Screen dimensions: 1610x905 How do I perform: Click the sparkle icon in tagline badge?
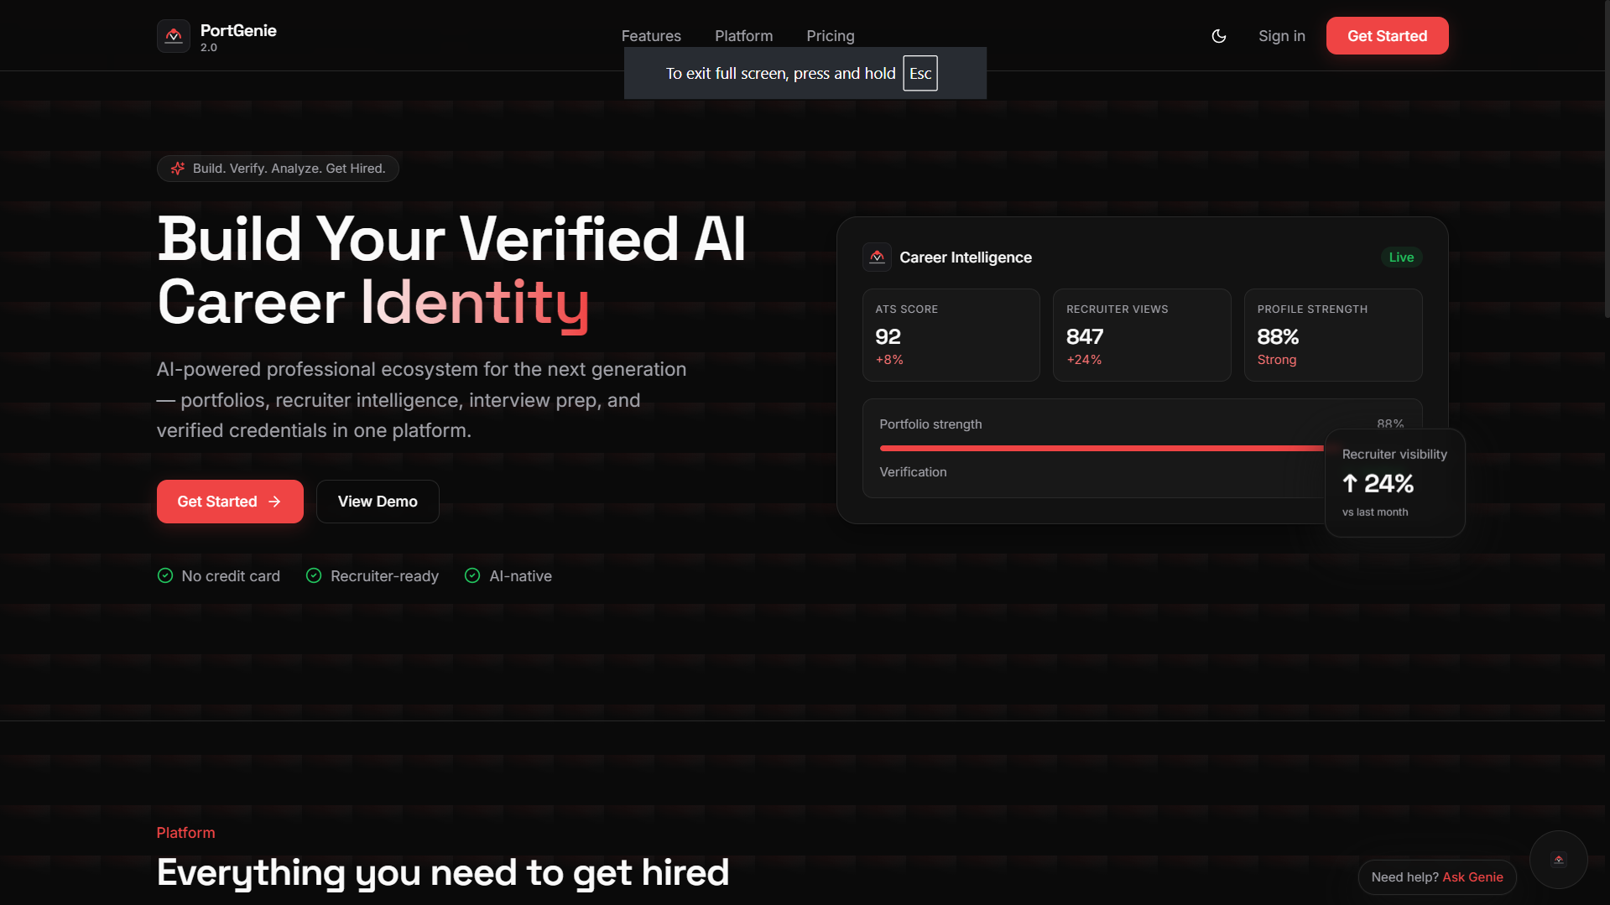(x=178, y=169)
